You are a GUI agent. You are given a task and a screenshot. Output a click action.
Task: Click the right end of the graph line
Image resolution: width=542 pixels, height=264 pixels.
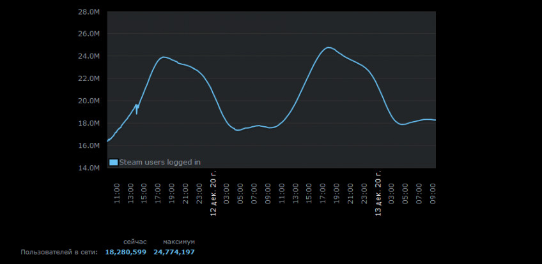click(435, 120)
